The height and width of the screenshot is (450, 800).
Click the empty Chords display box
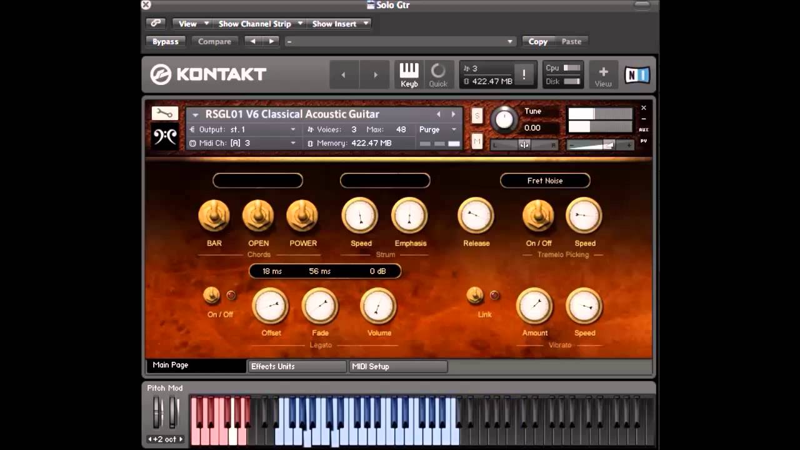tap(257, 181)
